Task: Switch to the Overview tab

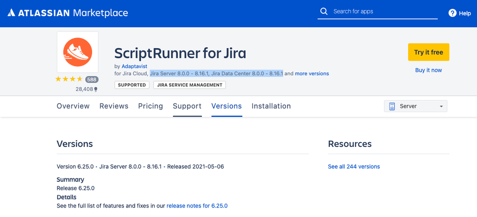Action: click(x=73, y=106)
